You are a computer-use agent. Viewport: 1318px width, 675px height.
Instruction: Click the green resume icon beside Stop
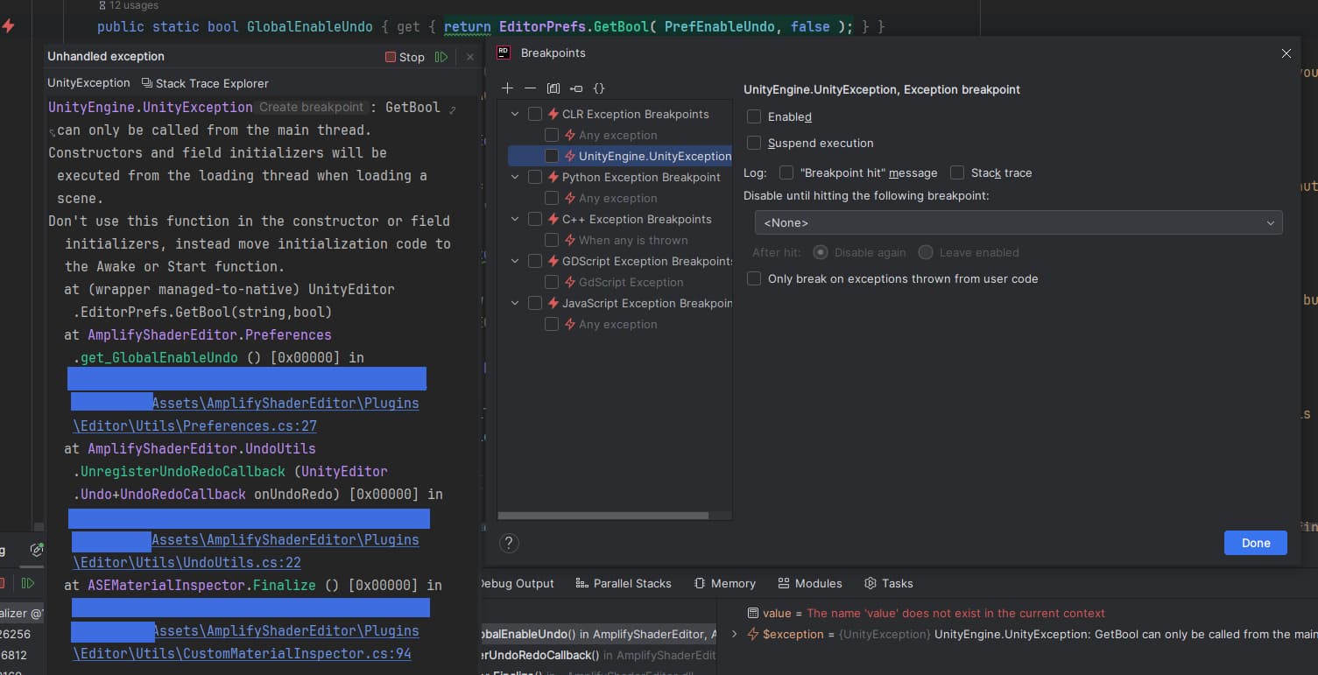point(441,57)
